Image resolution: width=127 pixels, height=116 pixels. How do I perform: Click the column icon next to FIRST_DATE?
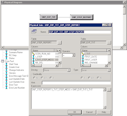pos(83,57)
